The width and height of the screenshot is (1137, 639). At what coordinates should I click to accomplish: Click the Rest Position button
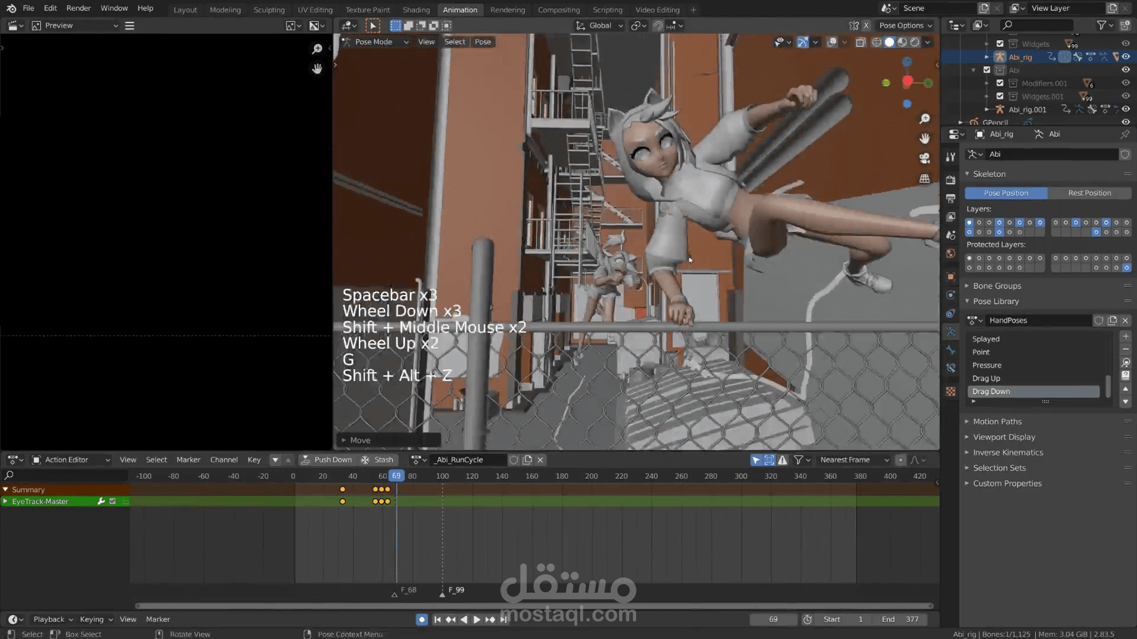pos(1089,193)
